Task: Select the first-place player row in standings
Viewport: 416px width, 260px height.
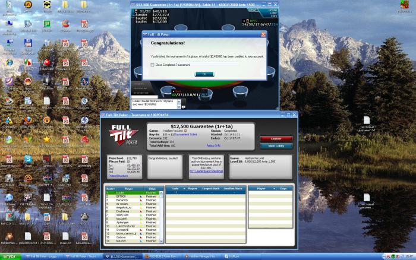Action: [x=133, y=193]
